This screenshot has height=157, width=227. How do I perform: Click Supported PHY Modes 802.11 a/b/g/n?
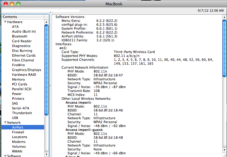[127, 56]
